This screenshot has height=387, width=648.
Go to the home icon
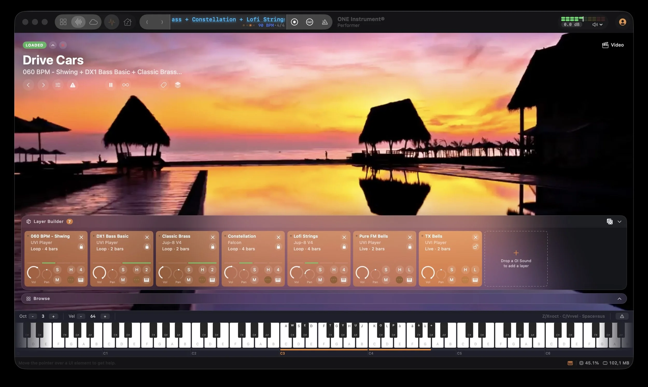(x=128, y=22)
